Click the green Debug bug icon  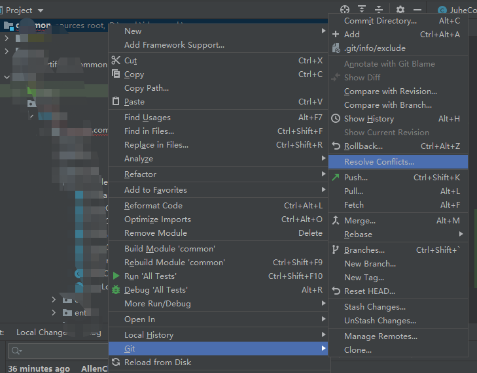point(116,289)
